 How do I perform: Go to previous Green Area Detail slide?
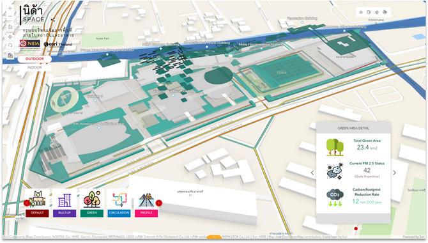point(312,173)
